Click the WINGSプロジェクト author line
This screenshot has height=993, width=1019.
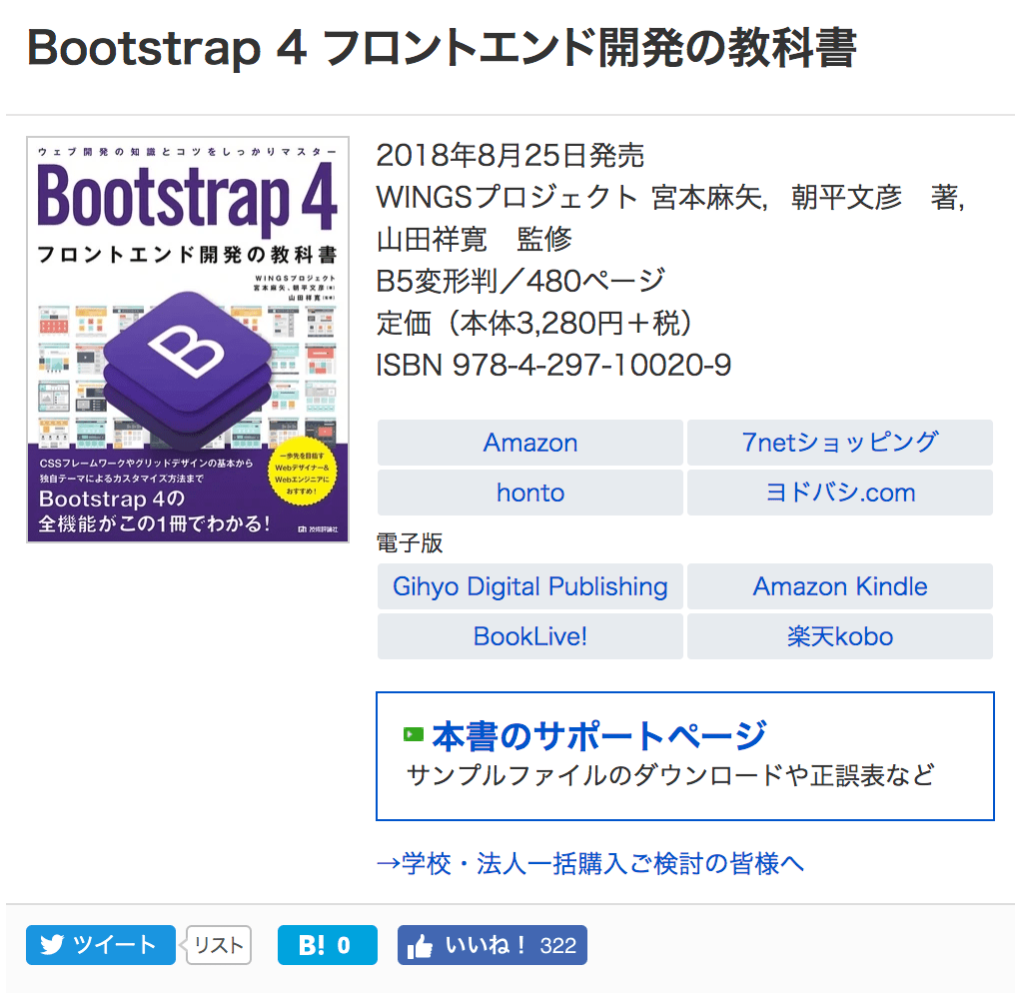click(670, 197)
